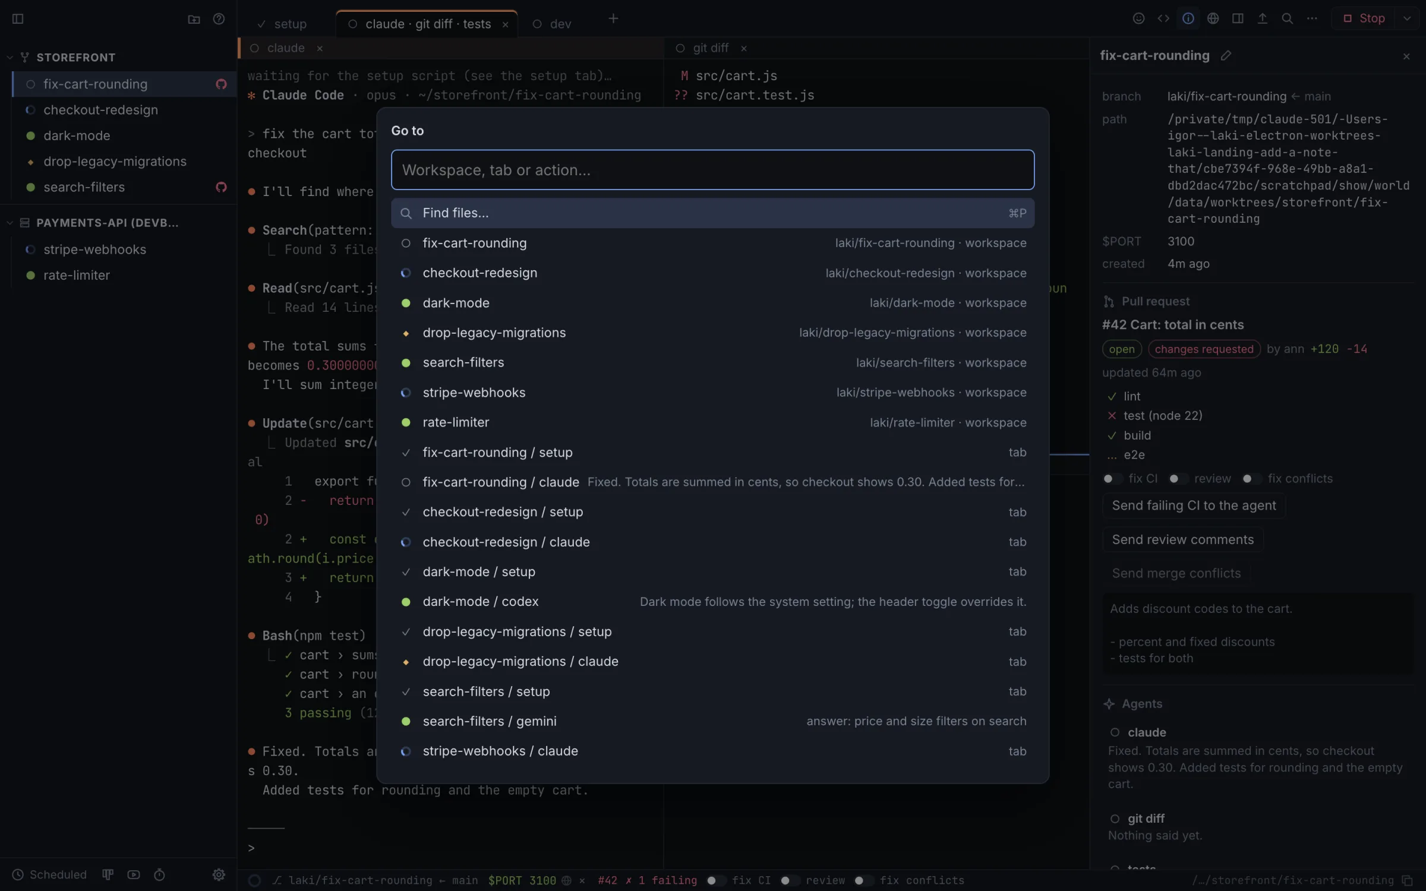Viewport: 1426px width, 891px height.
Task: Click the smiley face feedback icon
Action: (1138, 18)
